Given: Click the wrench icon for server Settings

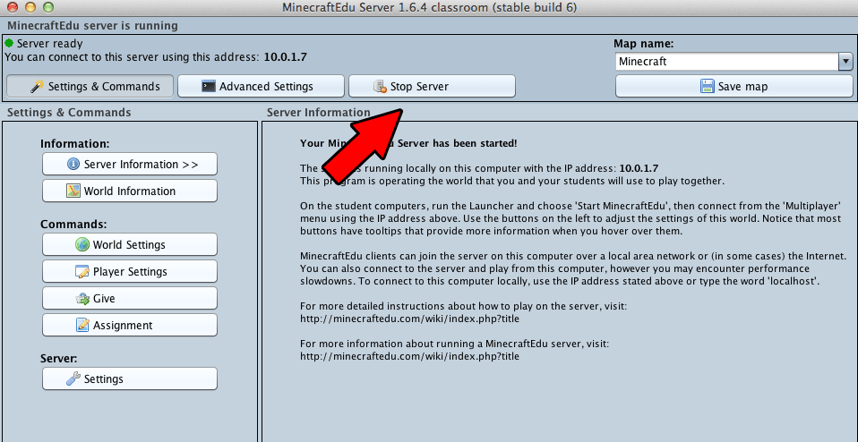Looking at the screenshot, I should click(x=73, y=378).
